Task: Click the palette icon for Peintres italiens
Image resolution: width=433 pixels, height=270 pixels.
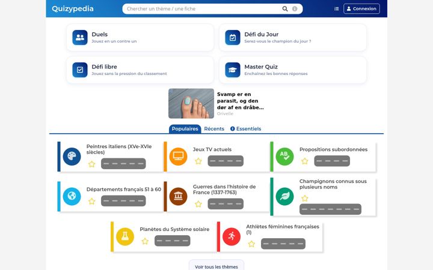Action: 72,157
